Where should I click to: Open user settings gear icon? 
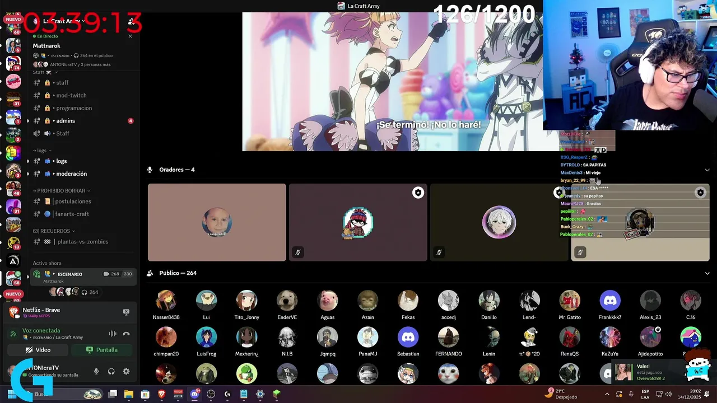click(x=126, y=371)
